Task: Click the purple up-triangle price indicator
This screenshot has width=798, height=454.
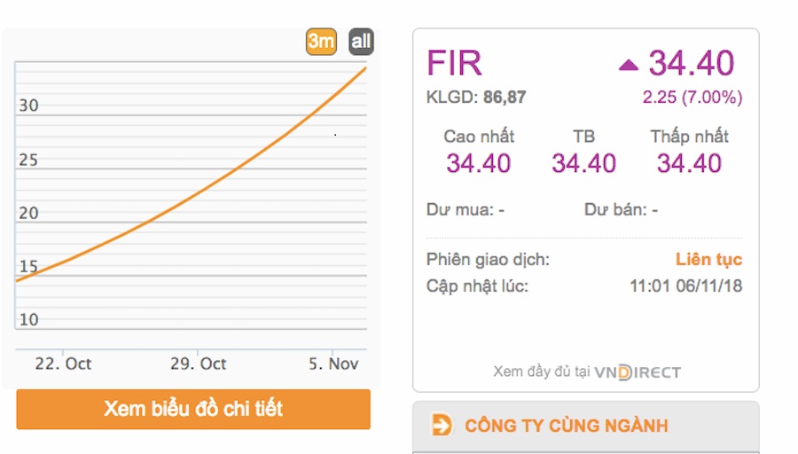Action: click(628, 65)
